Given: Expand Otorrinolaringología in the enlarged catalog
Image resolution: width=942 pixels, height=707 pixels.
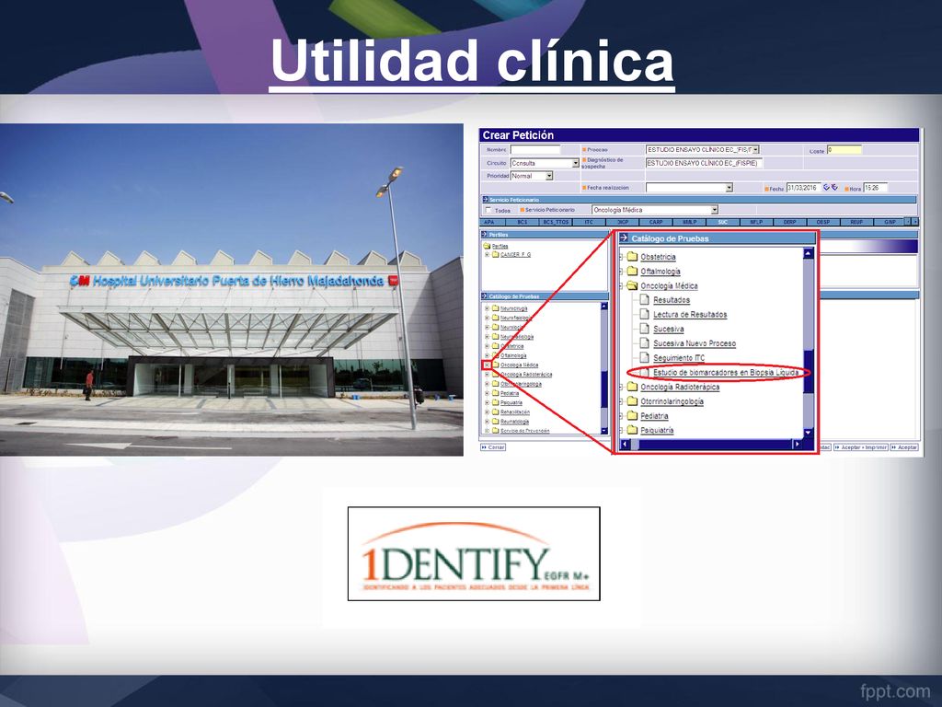Looking at the screenshot, I should [622, 401].
